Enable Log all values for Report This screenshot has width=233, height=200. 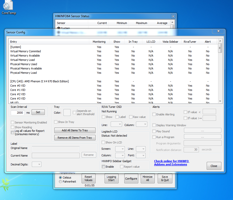point(12,132)
